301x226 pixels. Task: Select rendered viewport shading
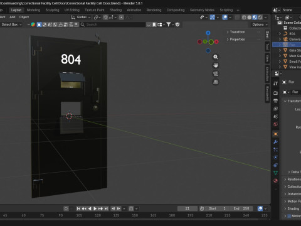[x=260, y=18]
